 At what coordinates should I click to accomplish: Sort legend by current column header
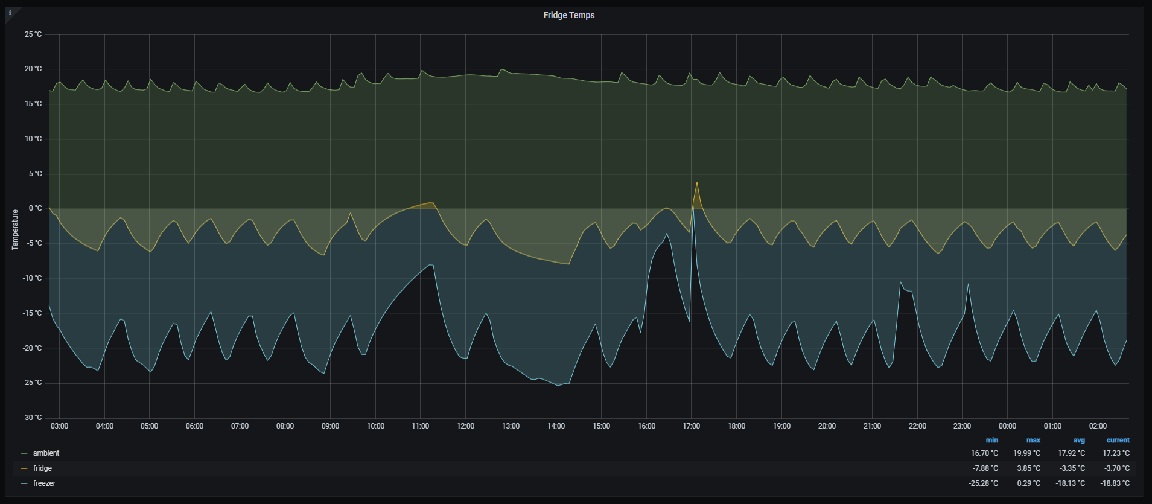point(1118,440)
